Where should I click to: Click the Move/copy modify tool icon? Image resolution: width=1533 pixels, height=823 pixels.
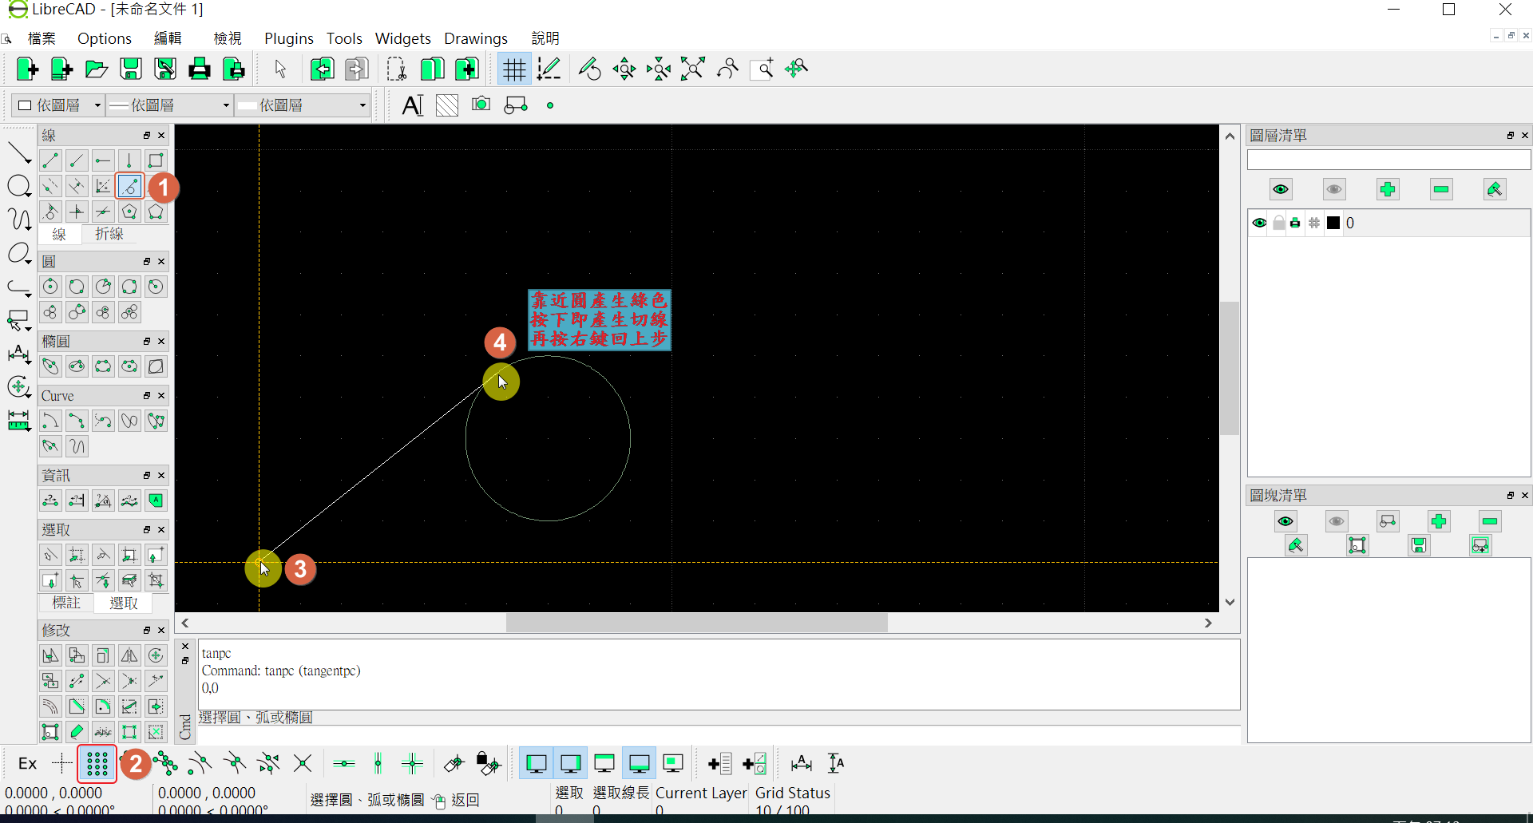click(x=50, y=655)
